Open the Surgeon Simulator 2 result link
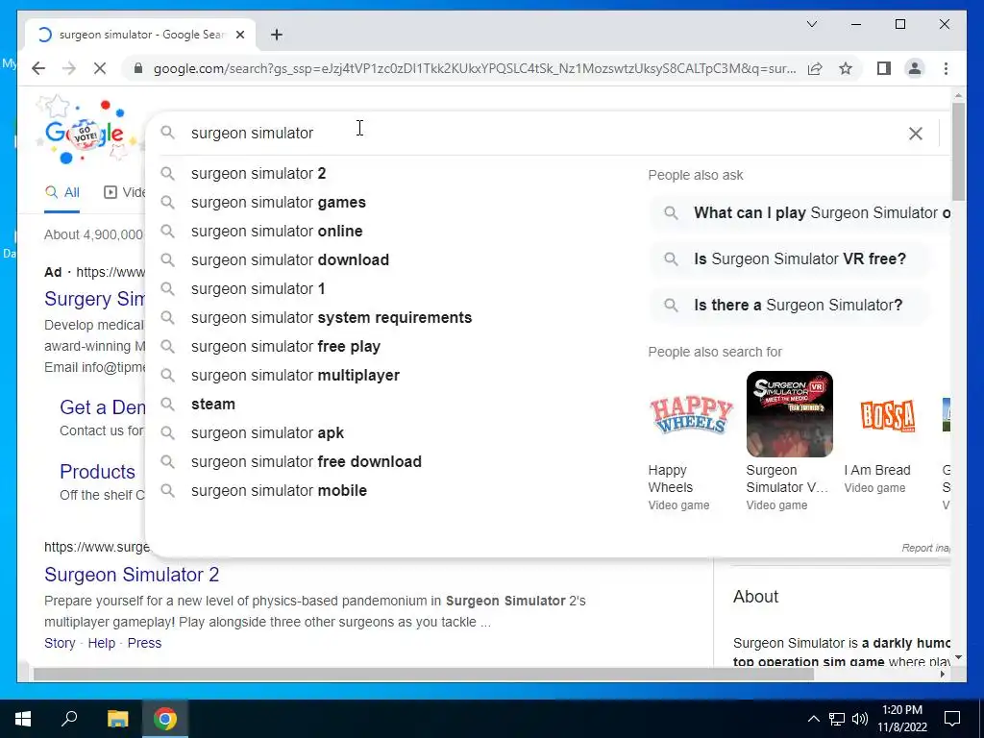The image size is (984, 738). [132, 575]
